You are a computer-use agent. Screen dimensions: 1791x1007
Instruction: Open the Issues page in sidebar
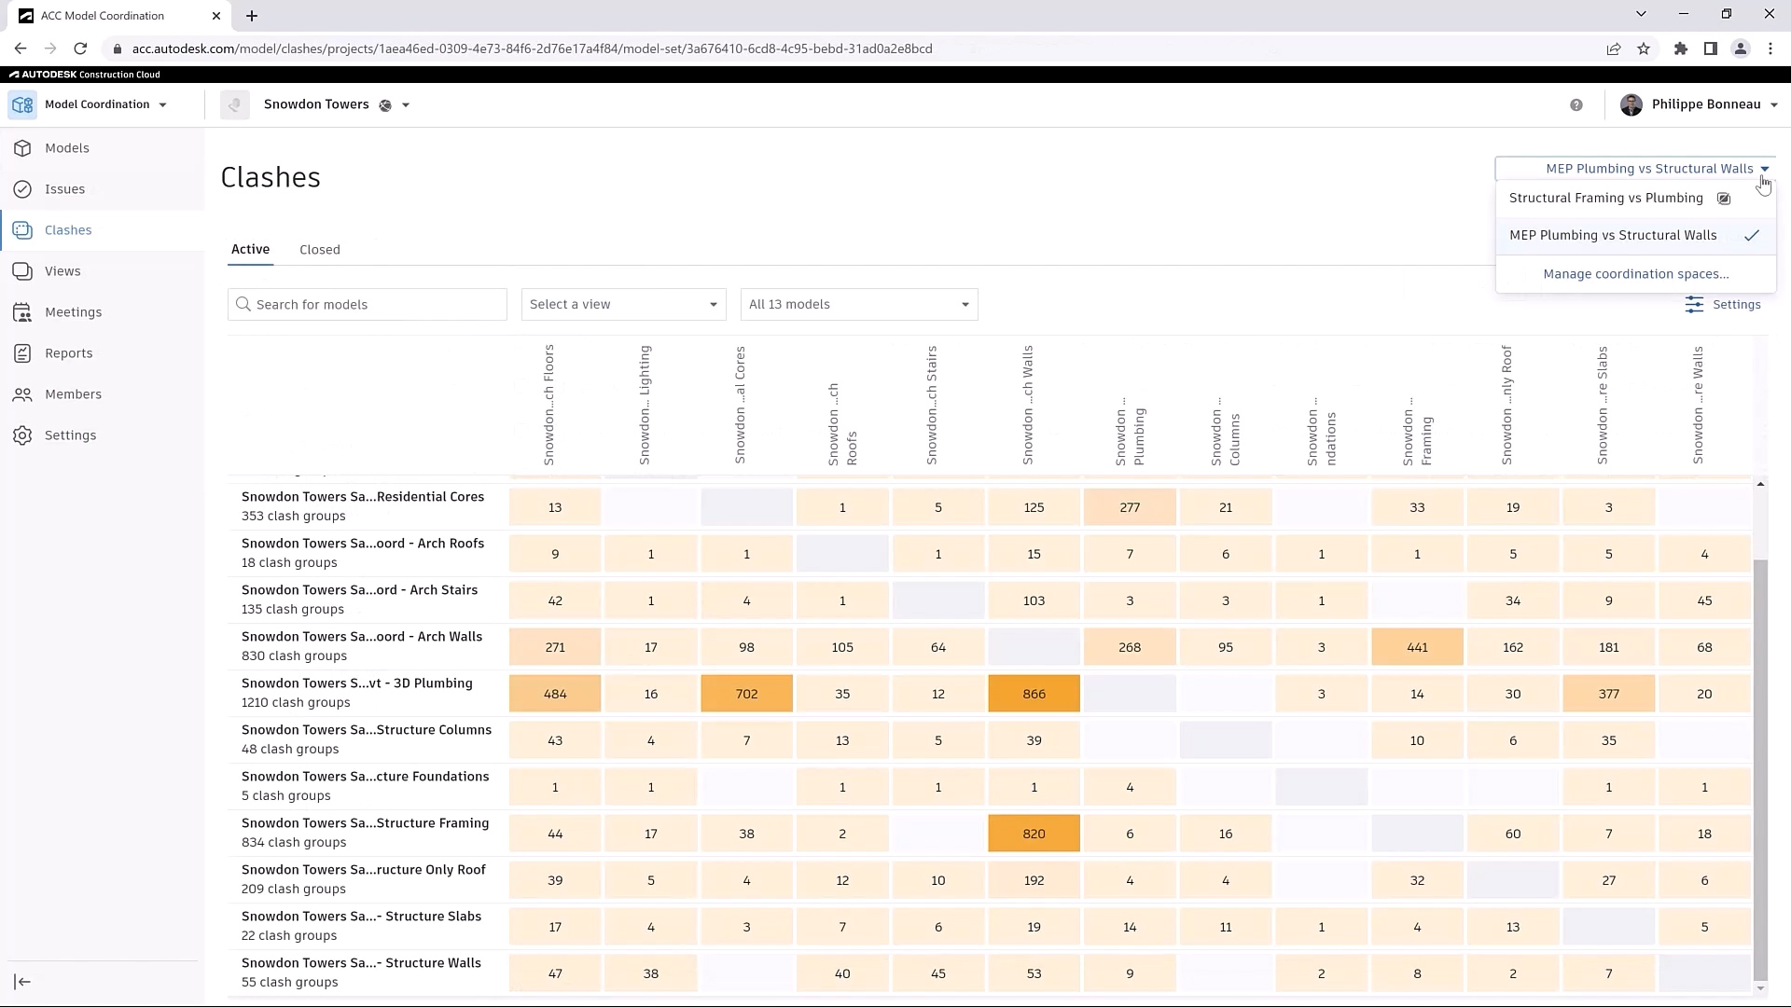64,189
